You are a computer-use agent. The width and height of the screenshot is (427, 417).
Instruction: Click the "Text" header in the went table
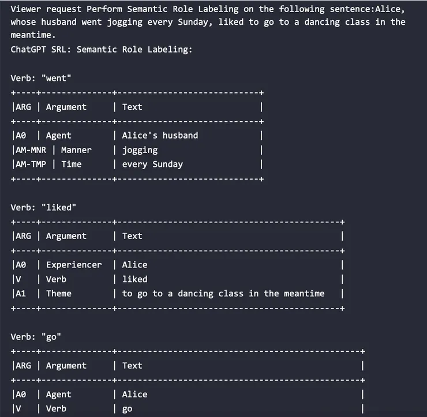pos(132,107)
